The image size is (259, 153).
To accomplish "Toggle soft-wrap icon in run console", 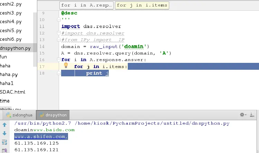I will pos(4,142).
